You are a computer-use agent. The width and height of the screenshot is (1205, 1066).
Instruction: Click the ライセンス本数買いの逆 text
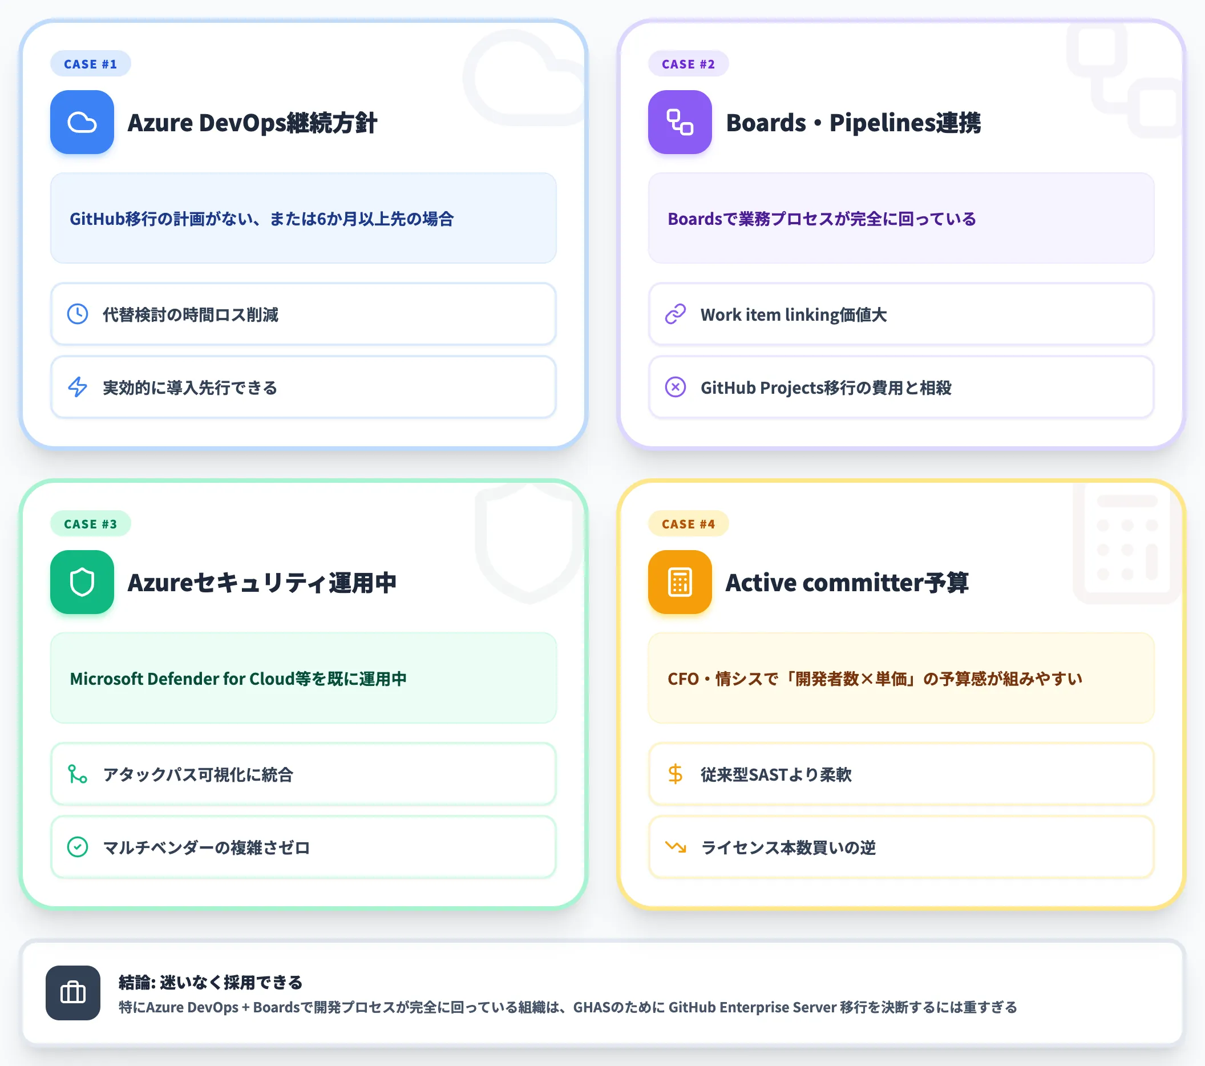pos(788,848)
